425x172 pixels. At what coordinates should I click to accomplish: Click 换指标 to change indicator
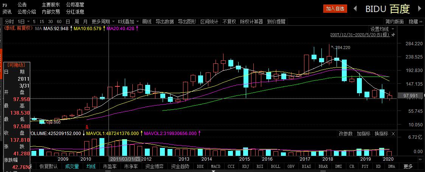coord(381,134)
